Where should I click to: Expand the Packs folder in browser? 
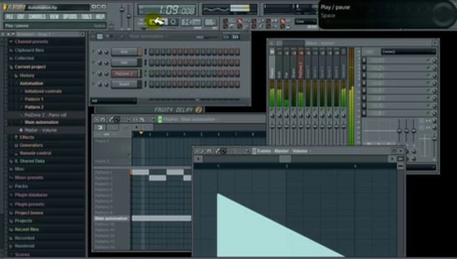click(x=21, y=186)
